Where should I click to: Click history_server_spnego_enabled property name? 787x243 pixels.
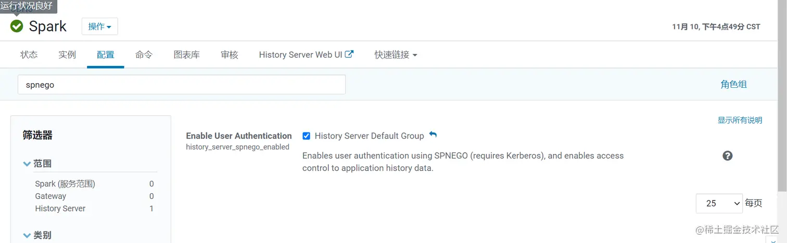pos(237,147)
